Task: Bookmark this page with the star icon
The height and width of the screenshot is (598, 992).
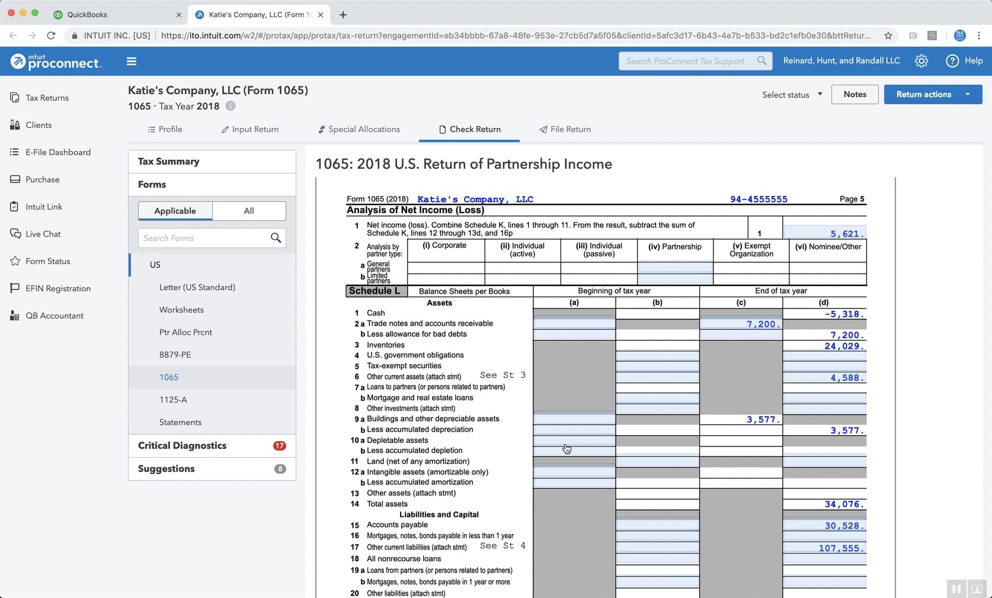Action: point(888,36)
